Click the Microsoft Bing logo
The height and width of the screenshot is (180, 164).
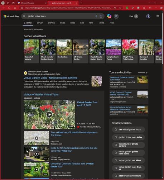click(x=11, y=16)
